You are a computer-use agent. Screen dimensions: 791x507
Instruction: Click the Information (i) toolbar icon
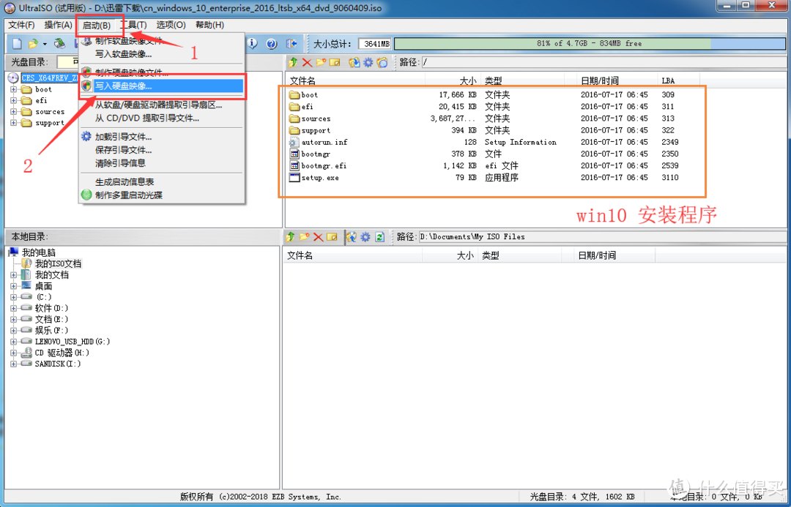[252, 44]
